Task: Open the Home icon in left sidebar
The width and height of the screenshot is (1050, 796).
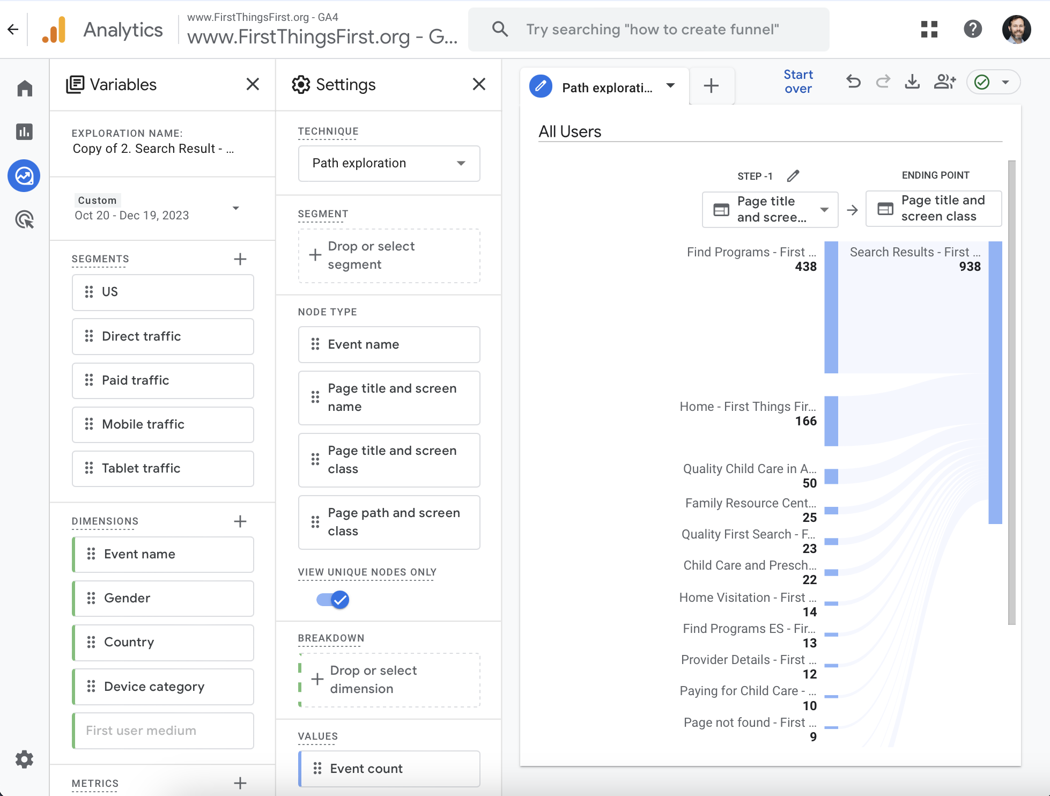Action: pos(25,88)
